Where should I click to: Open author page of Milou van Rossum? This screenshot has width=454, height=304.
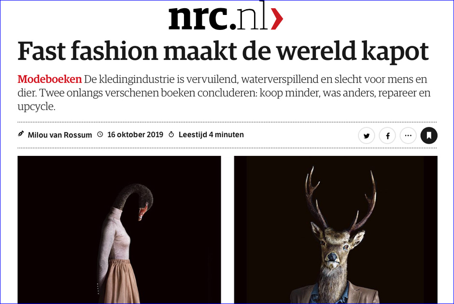59,135
